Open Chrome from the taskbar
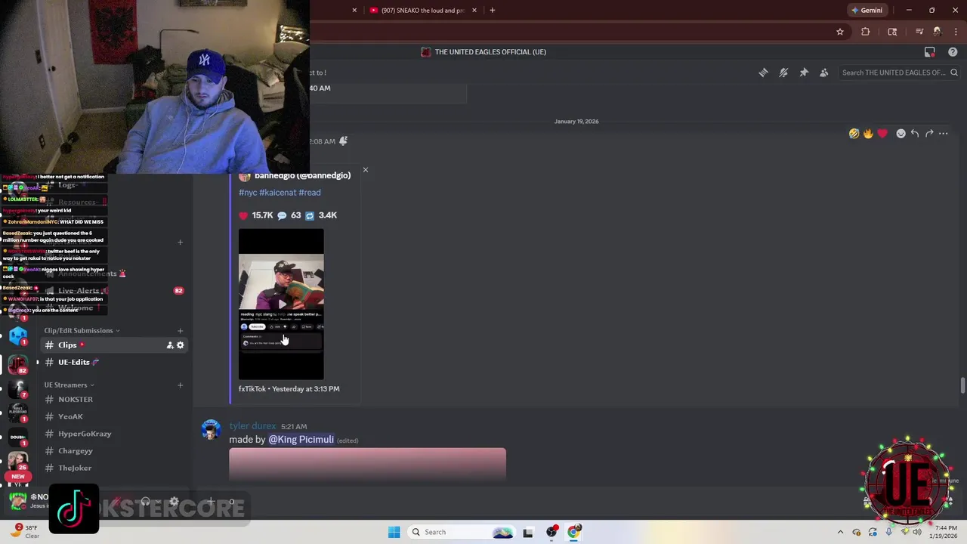 573,532
